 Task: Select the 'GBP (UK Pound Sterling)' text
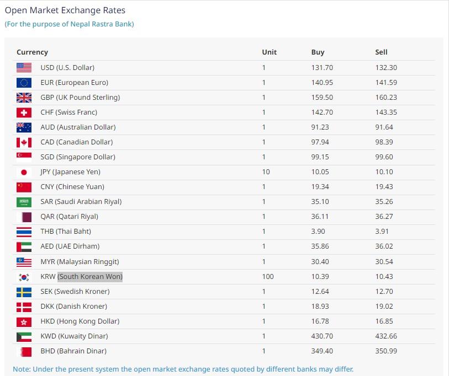coord(80,98)
